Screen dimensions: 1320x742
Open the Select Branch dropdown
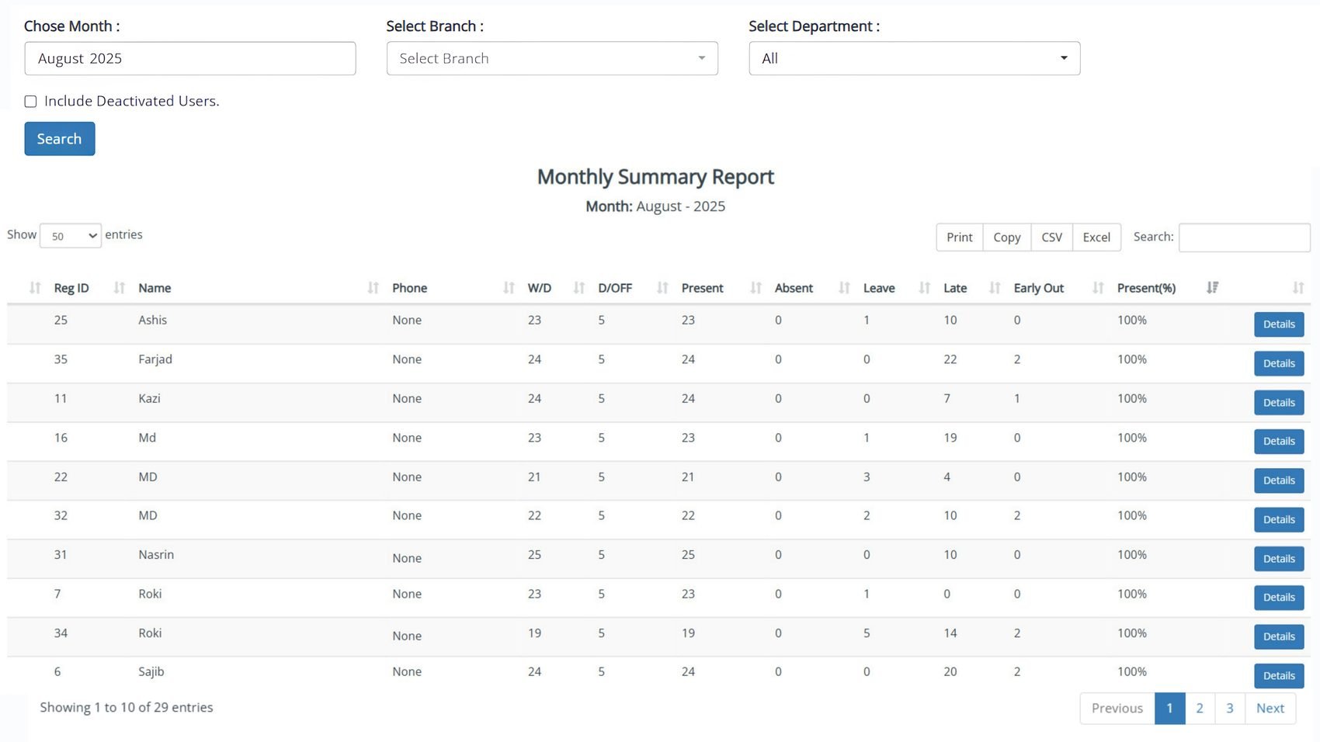pos(552,58)
